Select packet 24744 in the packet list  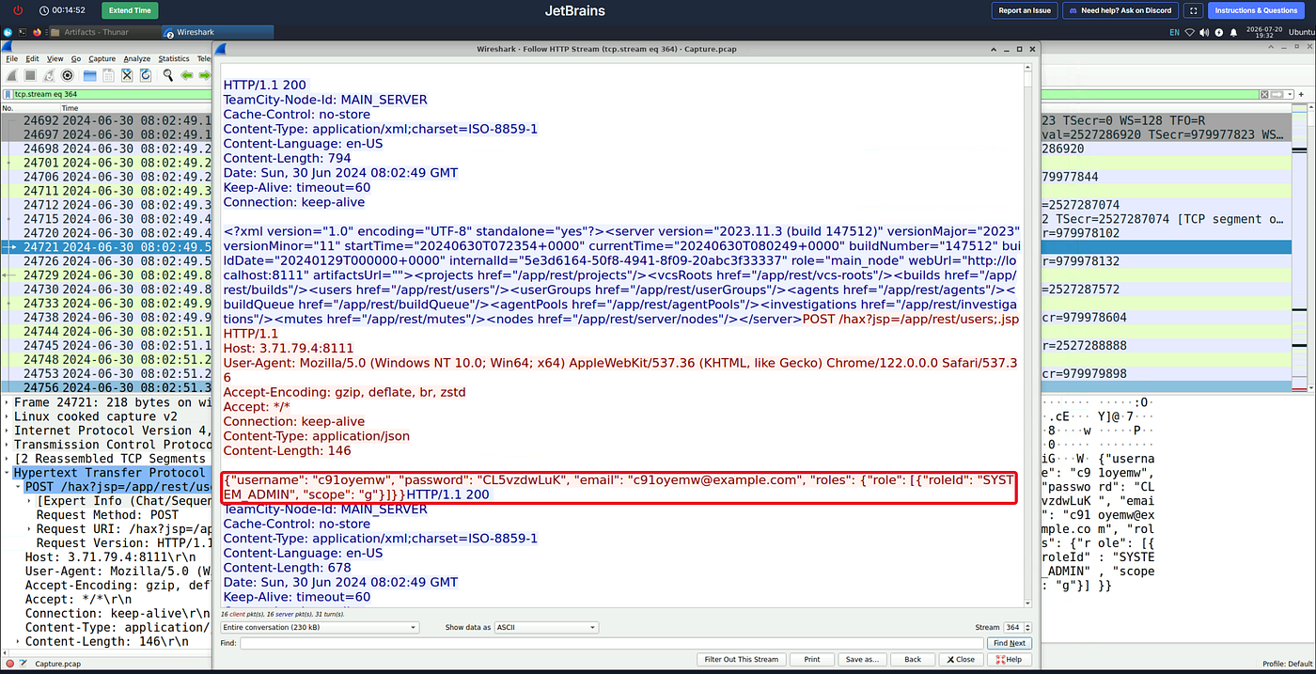click(x=106, y=332)
